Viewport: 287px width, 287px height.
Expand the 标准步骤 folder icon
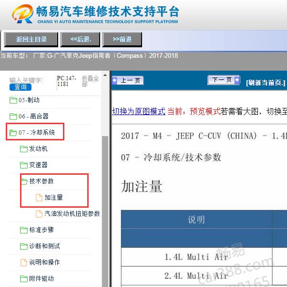tap(24, 230)
